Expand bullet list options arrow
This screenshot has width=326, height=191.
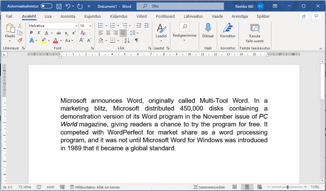tap(106, 26)
